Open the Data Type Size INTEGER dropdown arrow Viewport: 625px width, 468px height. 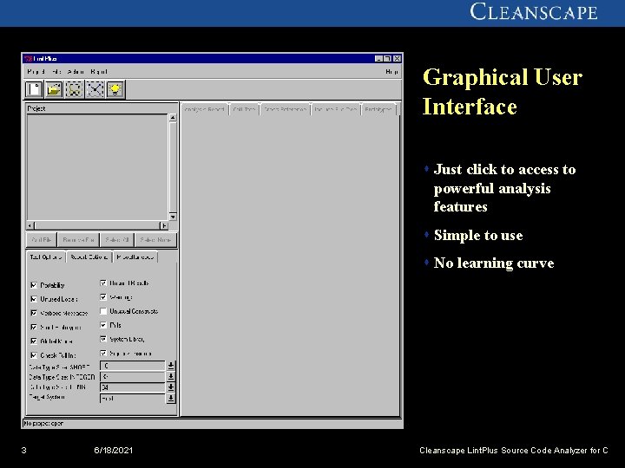(171, 376)
